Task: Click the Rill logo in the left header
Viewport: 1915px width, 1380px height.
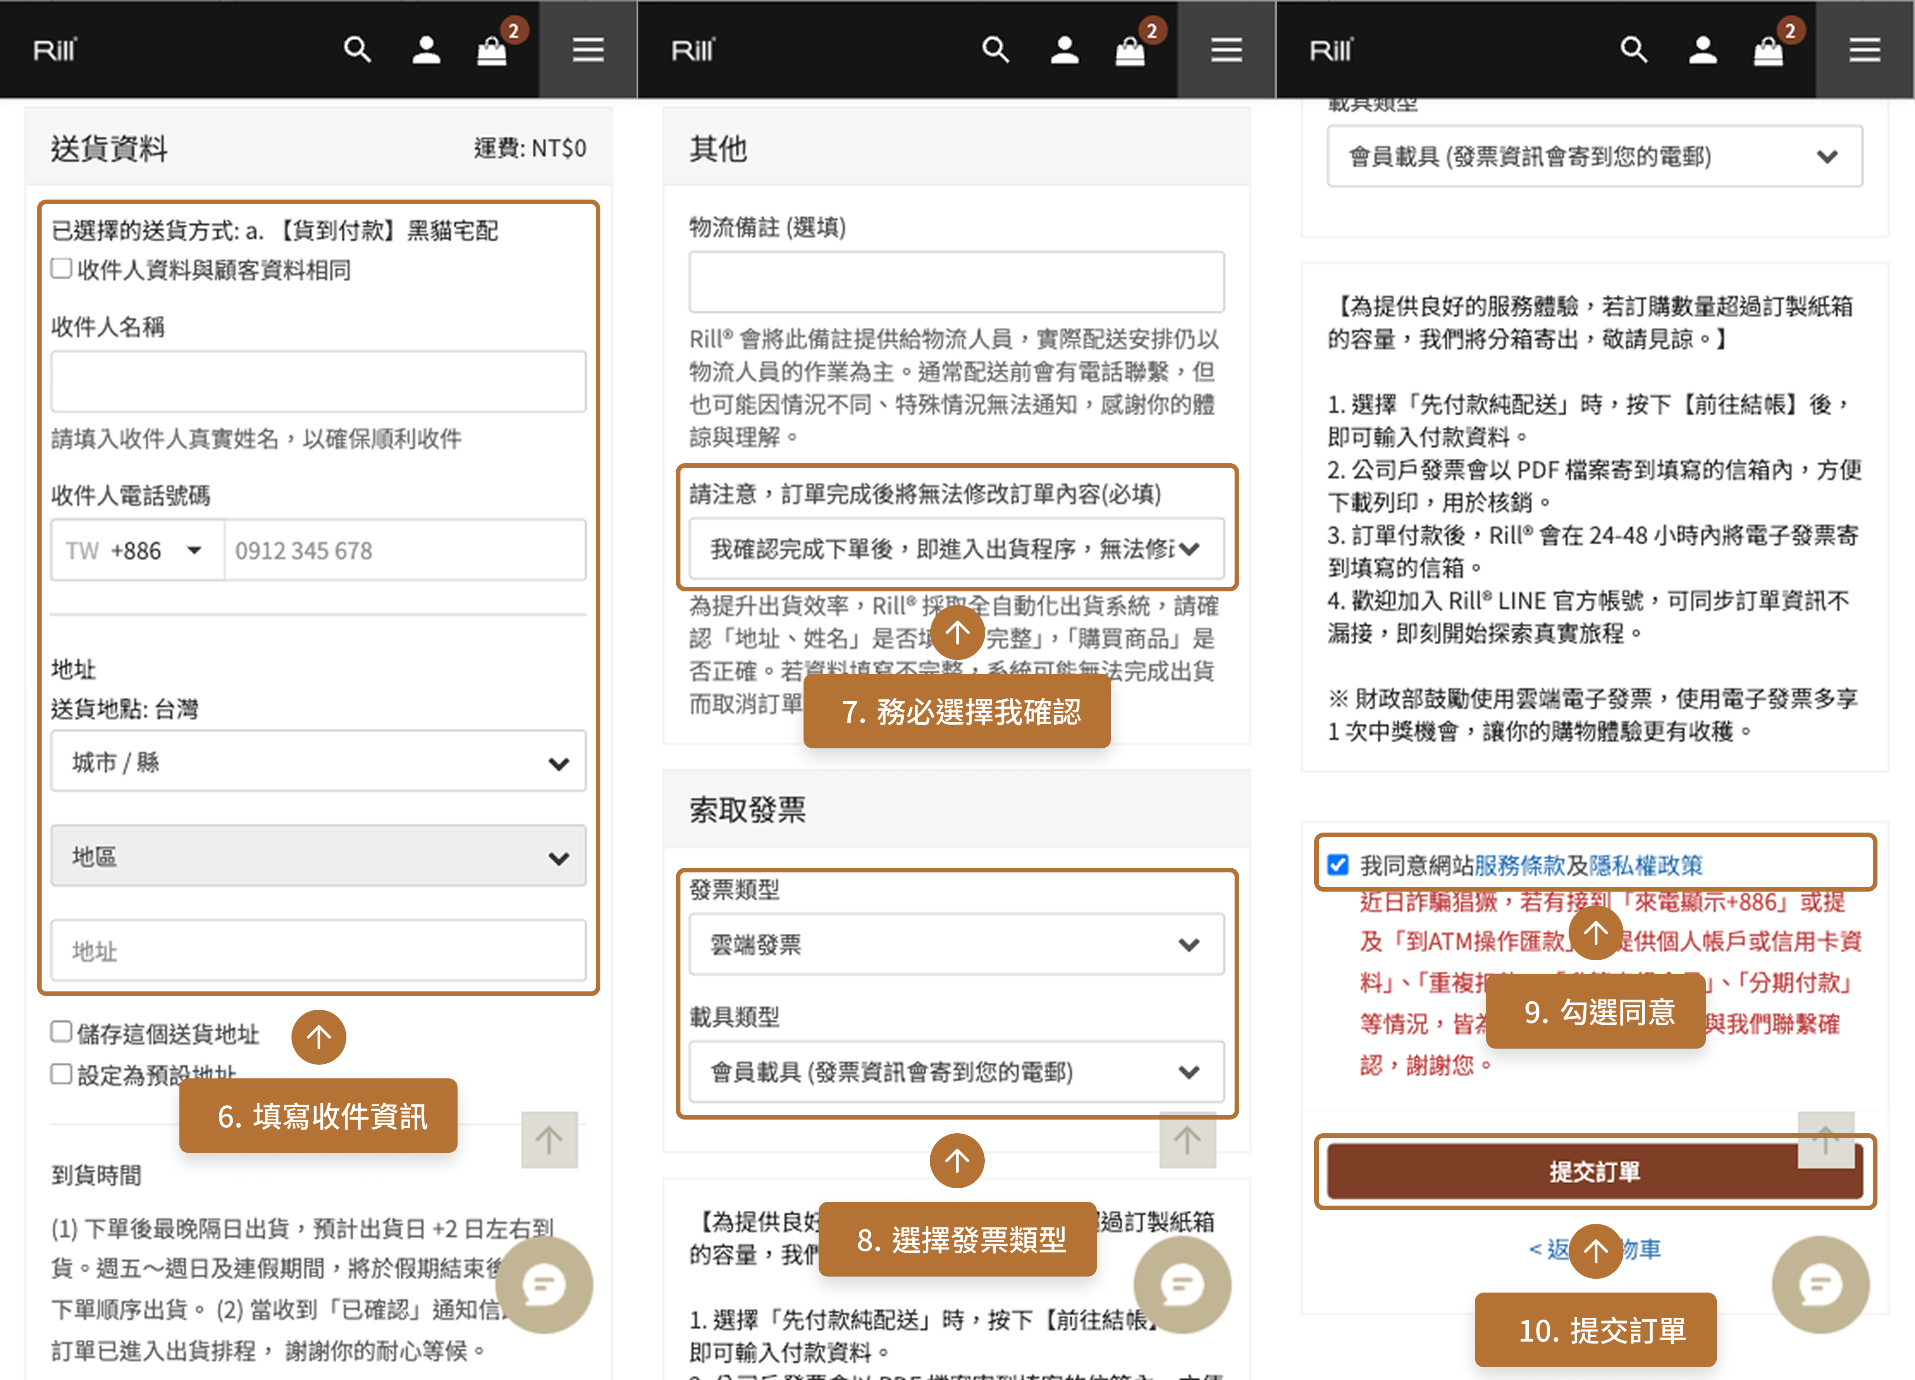Action: [54, 50]
